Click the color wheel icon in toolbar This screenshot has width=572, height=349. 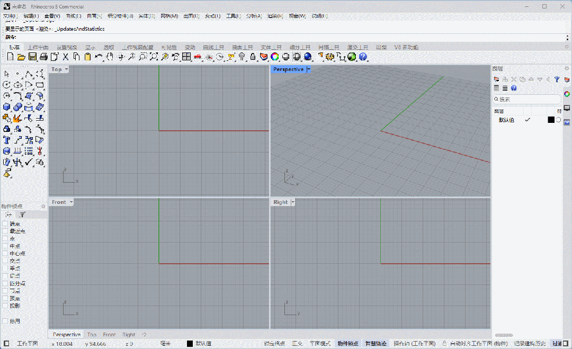pos(275,57)
